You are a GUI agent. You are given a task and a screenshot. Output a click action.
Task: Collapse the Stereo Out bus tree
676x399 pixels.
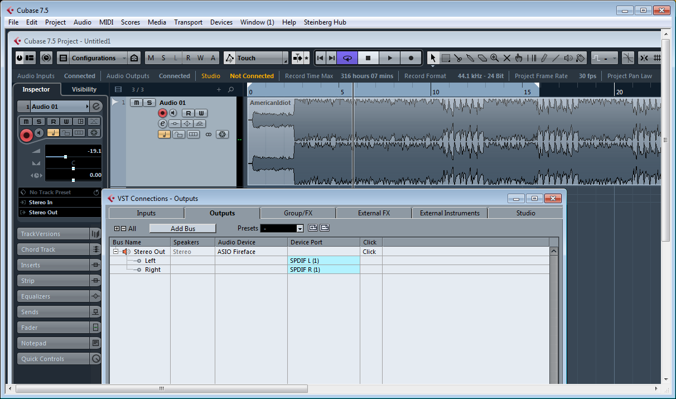click(x=116, y=251)
